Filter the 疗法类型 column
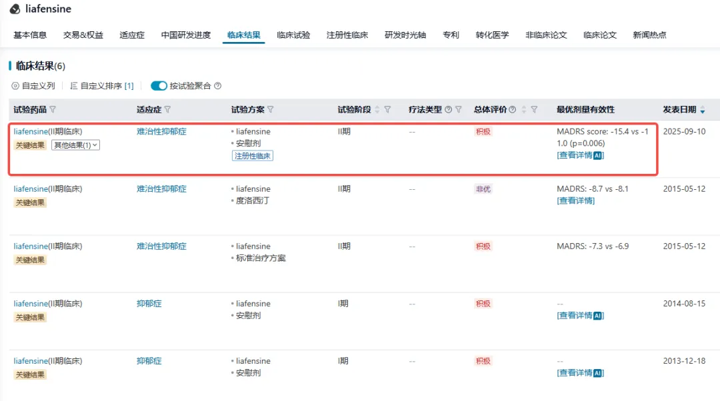Screen dimensions: 720x401 (458, 110)
